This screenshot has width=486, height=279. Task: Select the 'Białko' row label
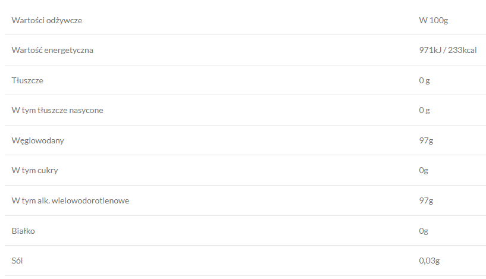24,231
